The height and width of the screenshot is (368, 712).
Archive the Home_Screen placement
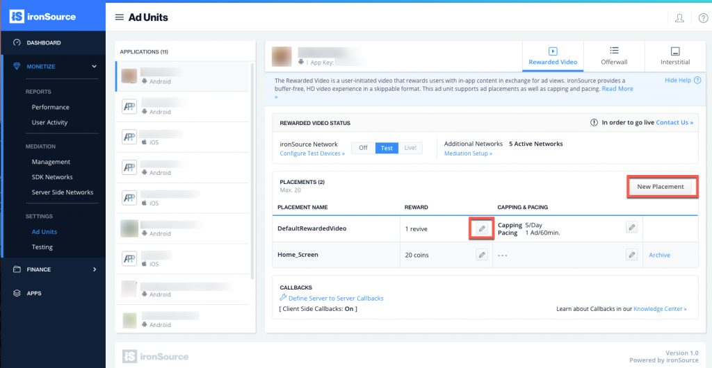tap(659, 255)
